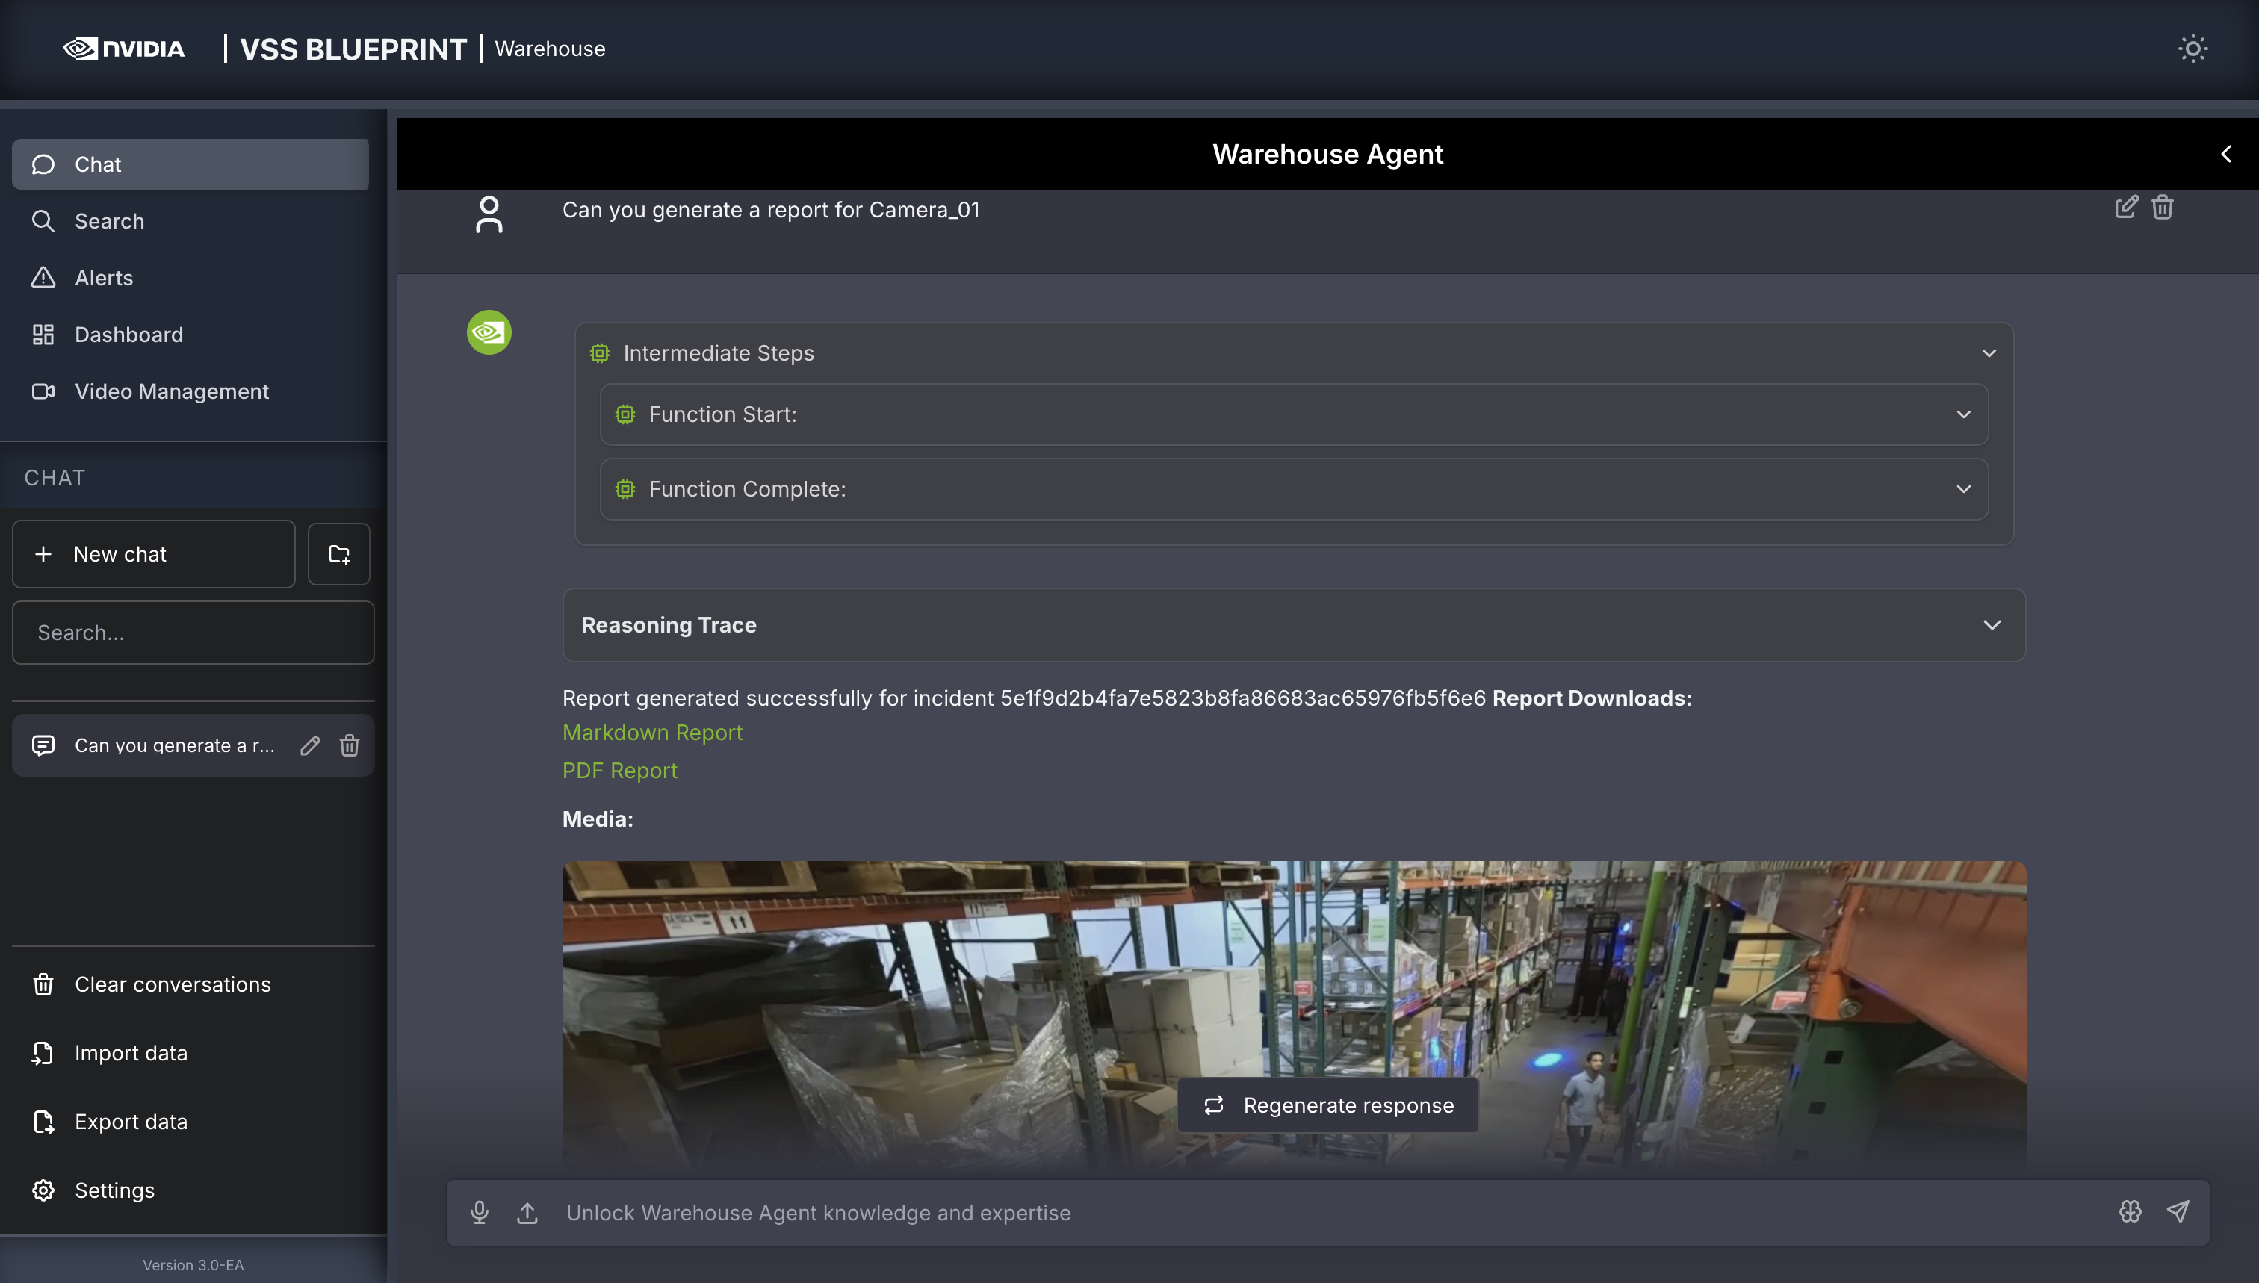Open the Dashboard section
The height and width of the screenshot is (1283, 2259).
coord(128,334)
